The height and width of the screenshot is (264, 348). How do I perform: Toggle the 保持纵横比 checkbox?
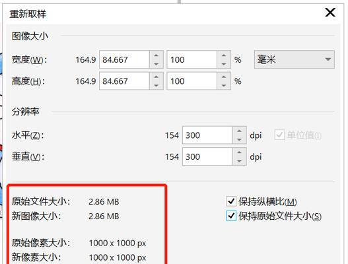click(231, 201)
